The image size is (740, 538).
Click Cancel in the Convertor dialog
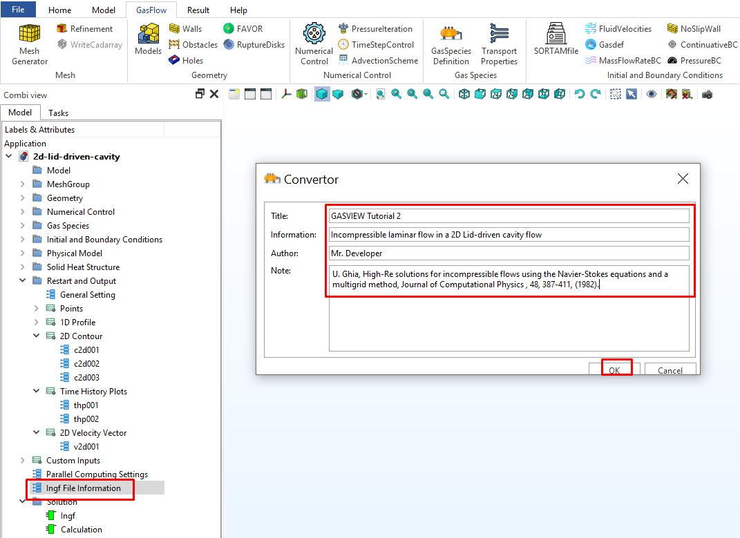(670, 370)
